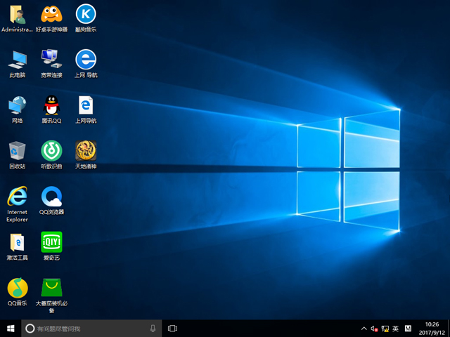
Task: Select the 酷狗音乐 desktop icon
Action: (x=85, y=14)
